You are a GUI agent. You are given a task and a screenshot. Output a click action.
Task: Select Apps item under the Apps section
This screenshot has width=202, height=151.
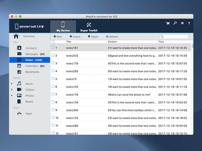tap(29, 114)
